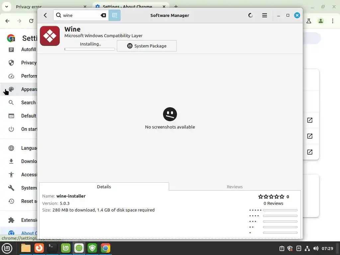Open Chrome tab search dropdown

pyautogui.click(x=7, y=7)
